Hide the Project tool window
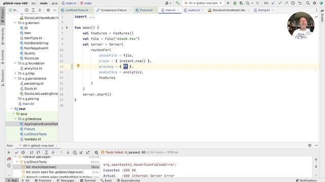The width and height of the screenshot is (325, 182). click(x=55, y=10)
